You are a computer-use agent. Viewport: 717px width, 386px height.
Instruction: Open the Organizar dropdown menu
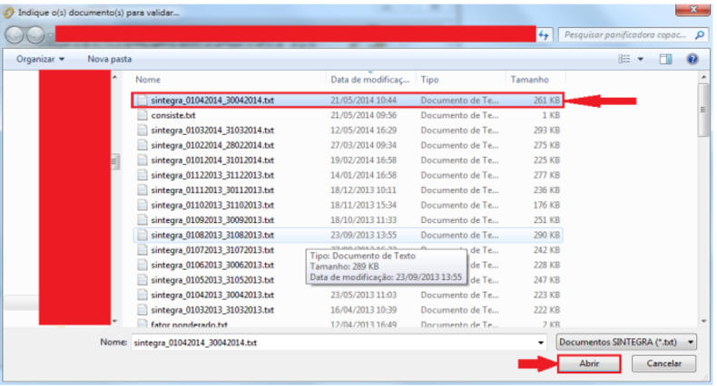(42, 59)
